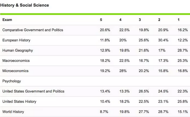Select United States History exam name
The image size is (190, 117).
(19, 102)
